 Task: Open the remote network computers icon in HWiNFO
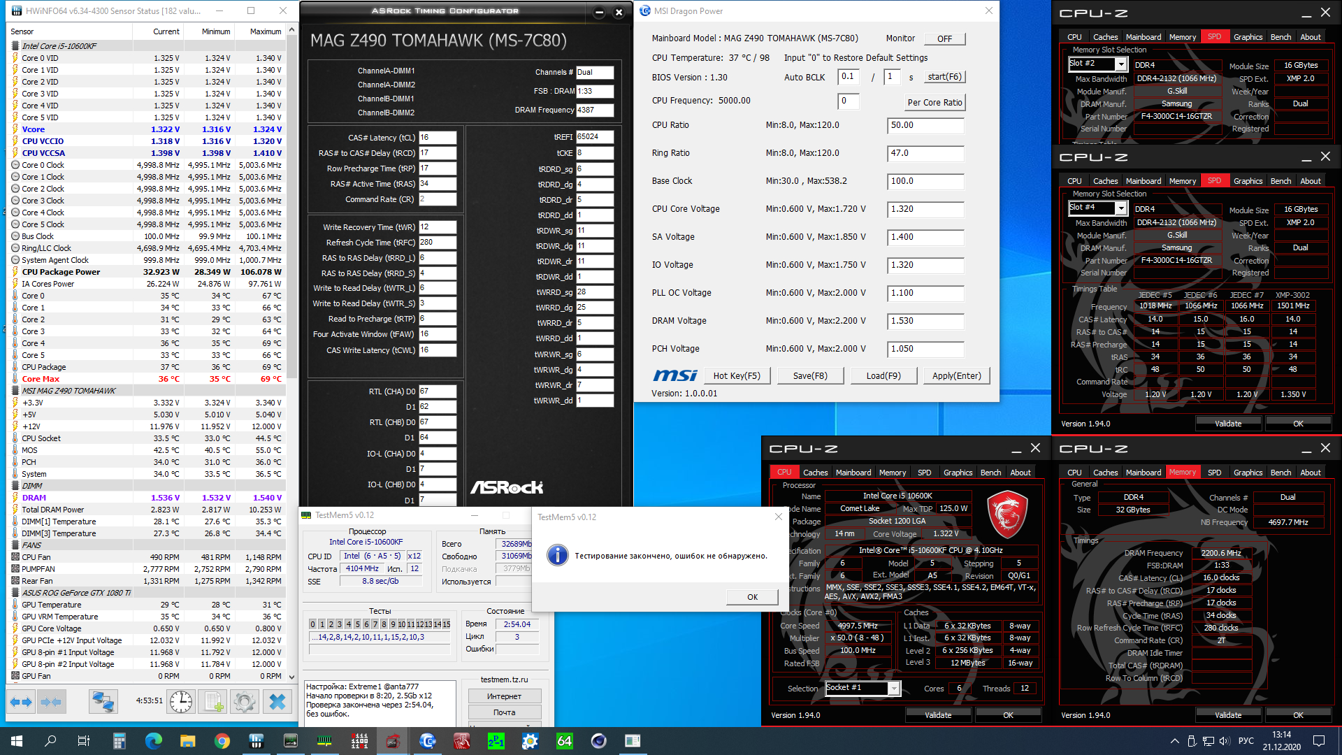coord(103,701)
